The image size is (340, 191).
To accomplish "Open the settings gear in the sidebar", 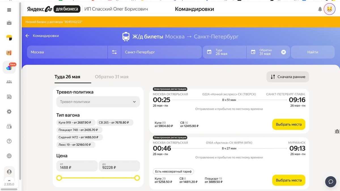I will point(9,111).
